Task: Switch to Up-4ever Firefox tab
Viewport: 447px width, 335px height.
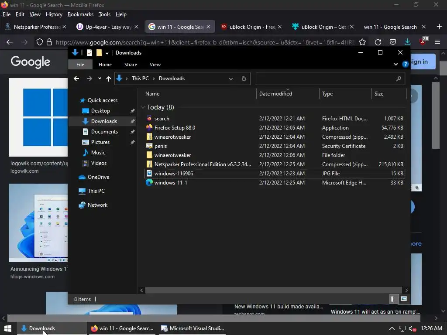Action: tap(107, 27)
